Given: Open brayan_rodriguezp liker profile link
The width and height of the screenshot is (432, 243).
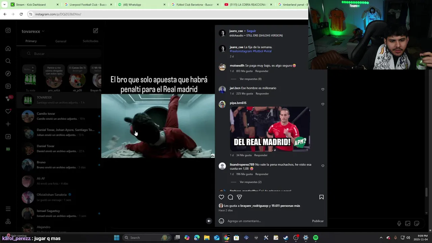Looking at the screenshot, I should [254, 206].
